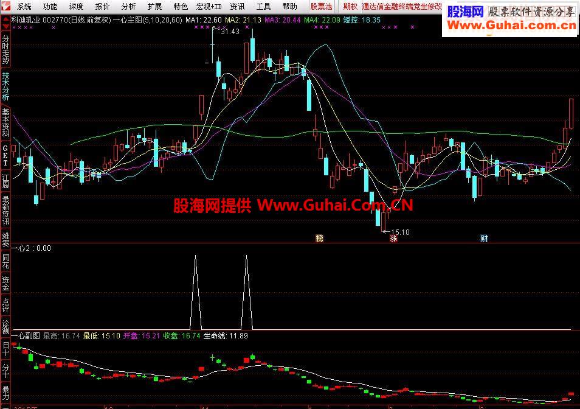The height and width of the screenshot is (409, 580).
Task: Open the 帮助 menu
Action: 289,6
